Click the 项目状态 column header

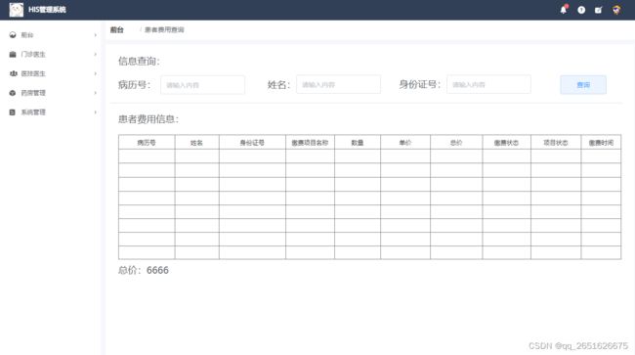tap(556, 143)
